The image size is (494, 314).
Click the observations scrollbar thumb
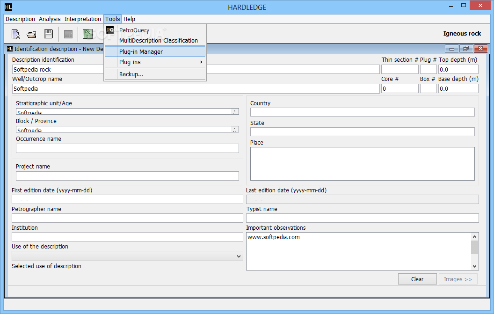coord(475,247)
